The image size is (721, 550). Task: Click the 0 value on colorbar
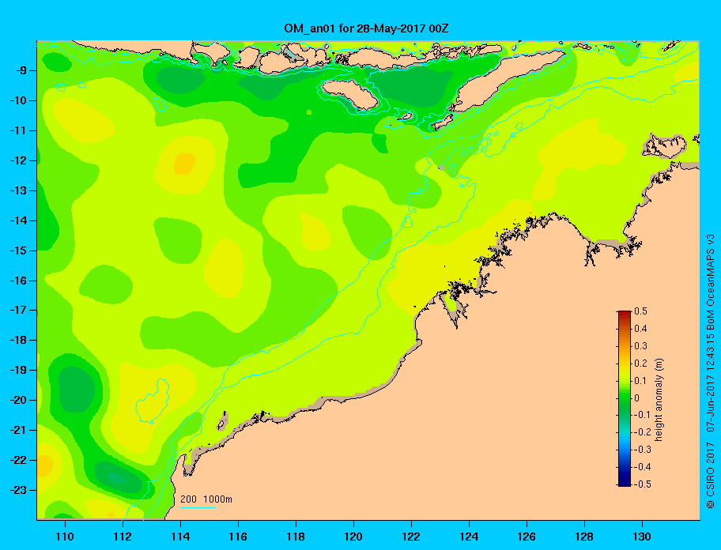pos(637,398)
